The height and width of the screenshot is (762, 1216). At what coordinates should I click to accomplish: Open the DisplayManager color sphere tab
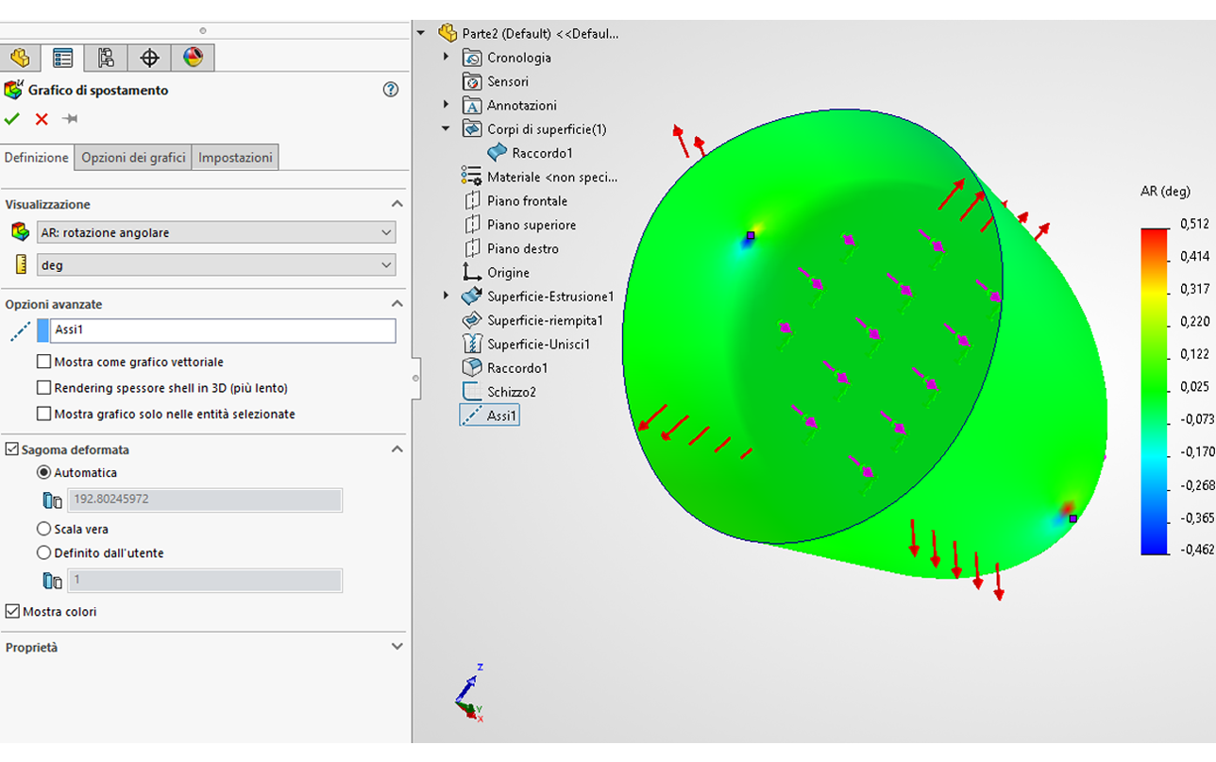point(193,58)
